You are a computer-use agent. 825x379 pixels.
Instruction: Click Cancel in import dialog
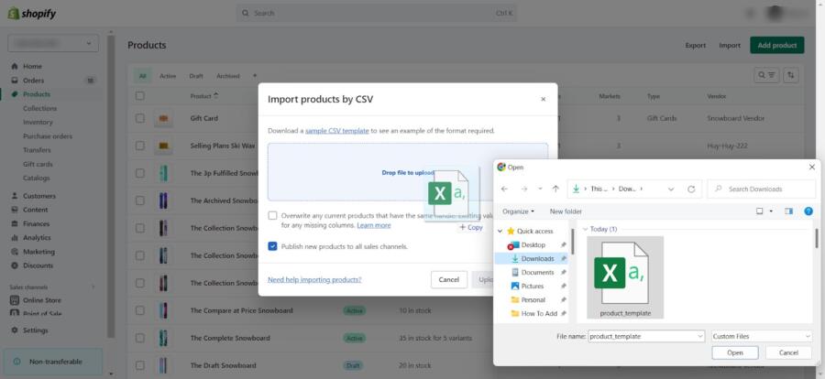(x=449, y=279)
